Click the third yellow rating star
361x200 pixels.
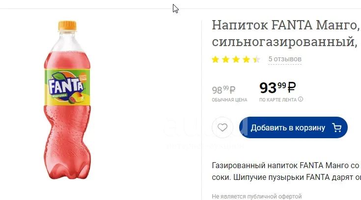tap(236, 59)
